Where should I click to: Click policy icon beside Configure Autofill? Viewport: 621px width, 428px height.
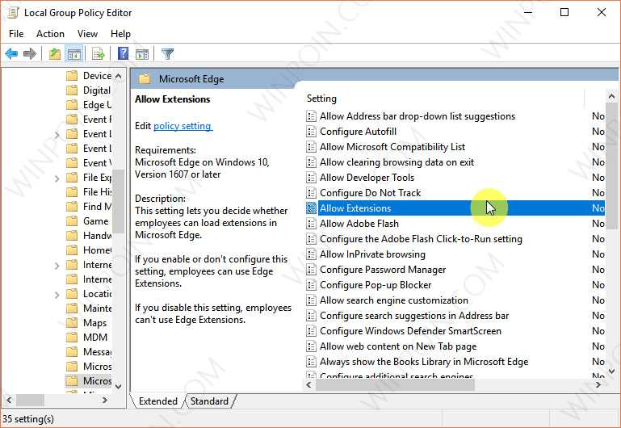[311, 132]
